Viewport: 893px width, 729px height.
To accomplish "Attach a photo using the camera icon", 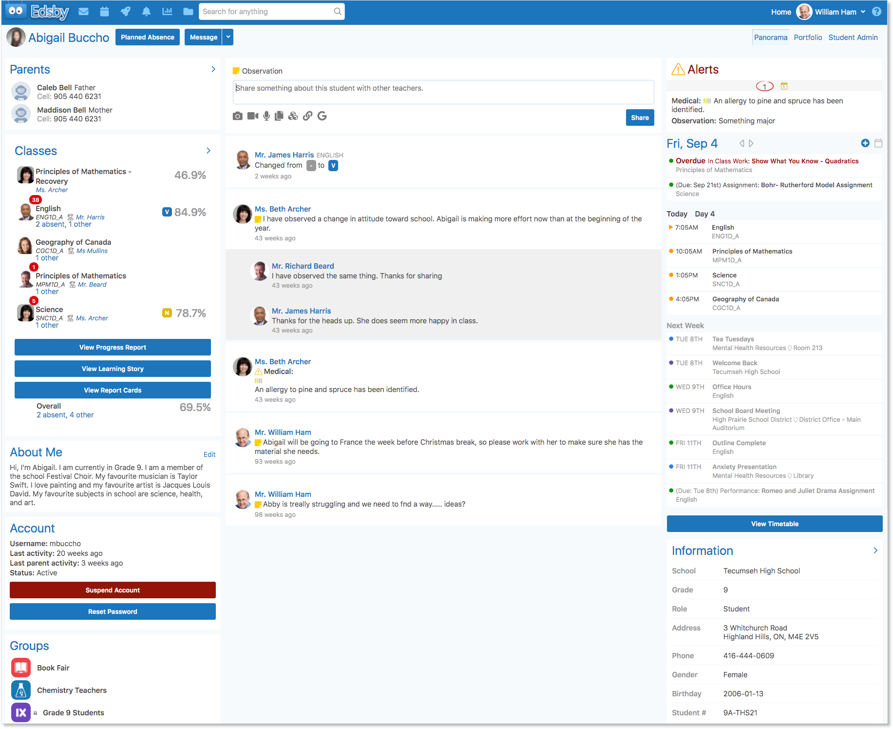I will coord(237,116).
